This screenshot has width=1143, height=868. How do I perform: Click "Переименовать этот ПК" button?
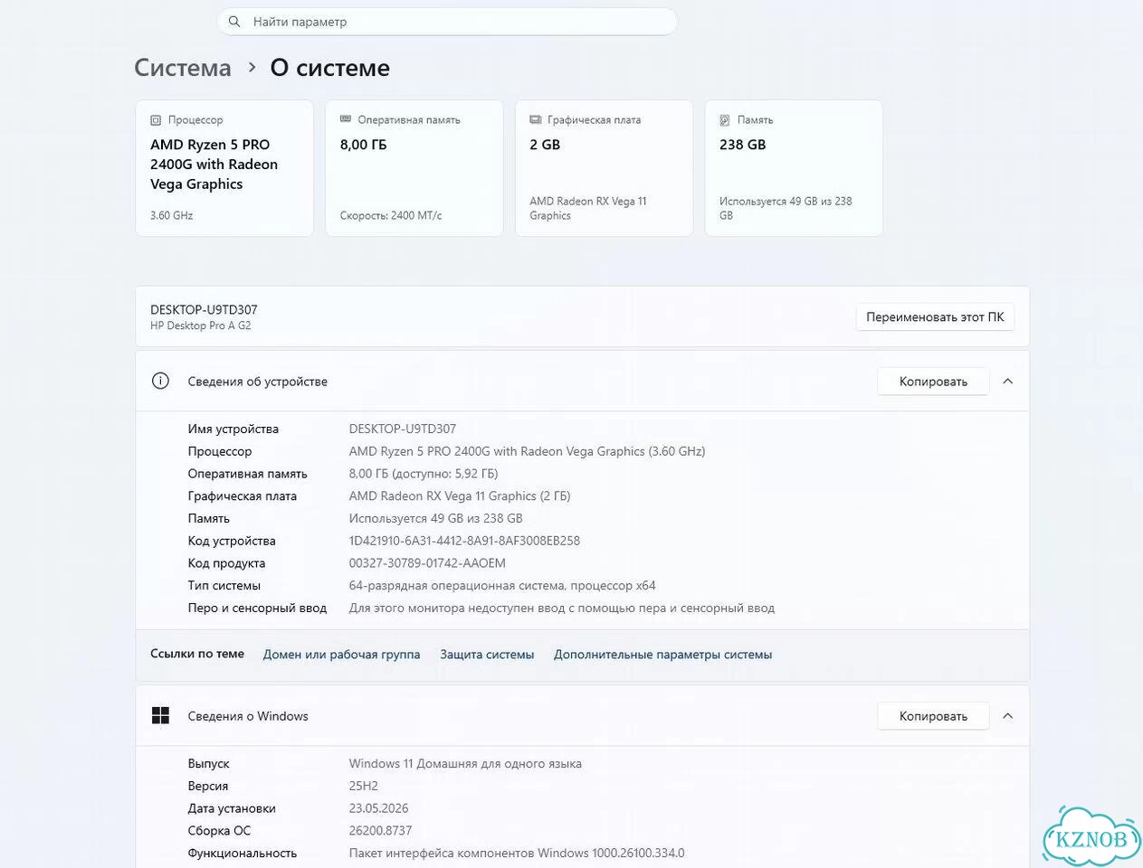pyautogui.click(x=935, y=317)
